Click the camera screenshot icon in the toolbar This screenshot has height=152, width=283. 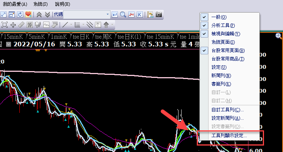point(159,14)
